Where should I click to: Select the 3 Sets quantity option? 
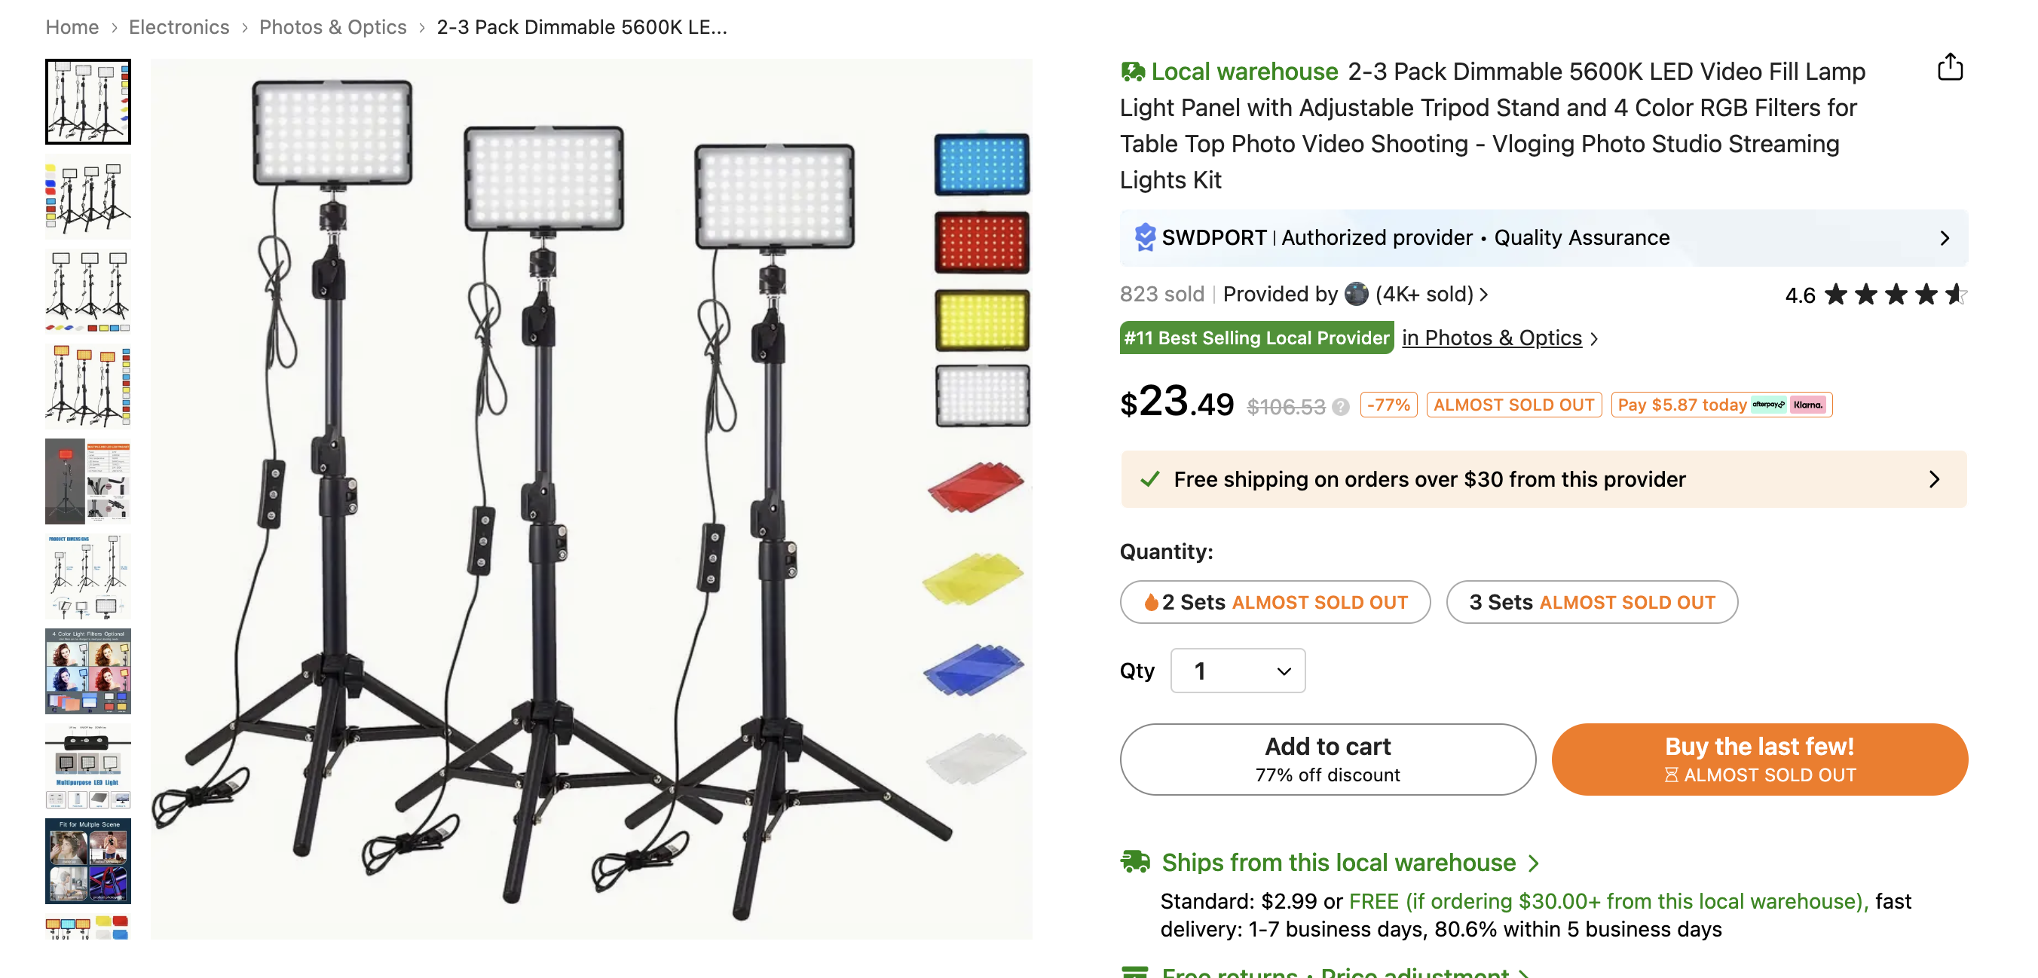pyautogui.click(x=1591, y=602)
